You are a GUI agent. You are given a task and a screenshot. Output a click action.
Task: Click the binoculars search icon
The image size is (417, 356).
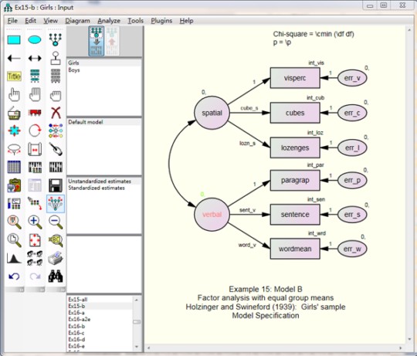click(56, 276)
